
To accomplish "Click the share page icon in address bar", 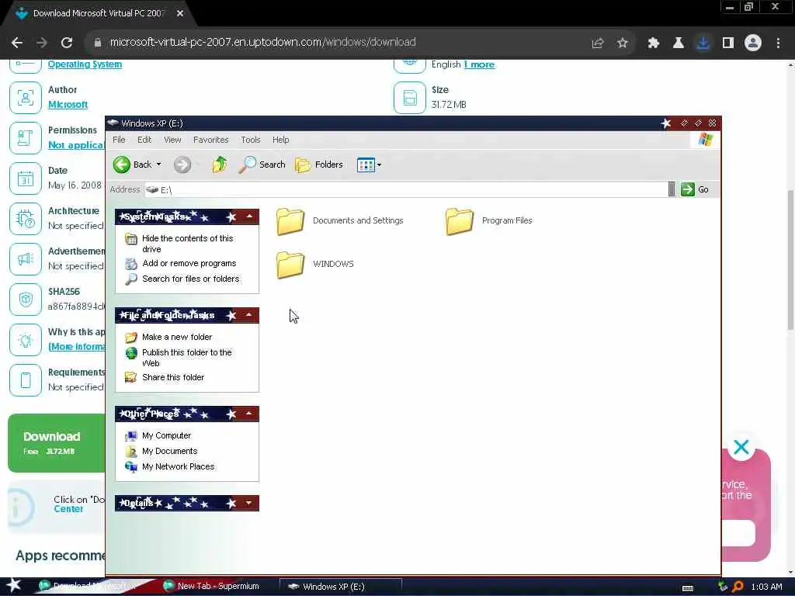I will pyautogui.click(x=598, y=43).
